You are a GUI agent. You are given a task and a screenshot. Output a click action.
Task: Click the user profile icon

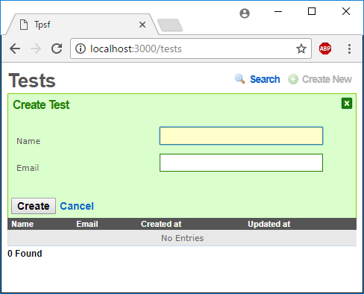coord(245,13)
